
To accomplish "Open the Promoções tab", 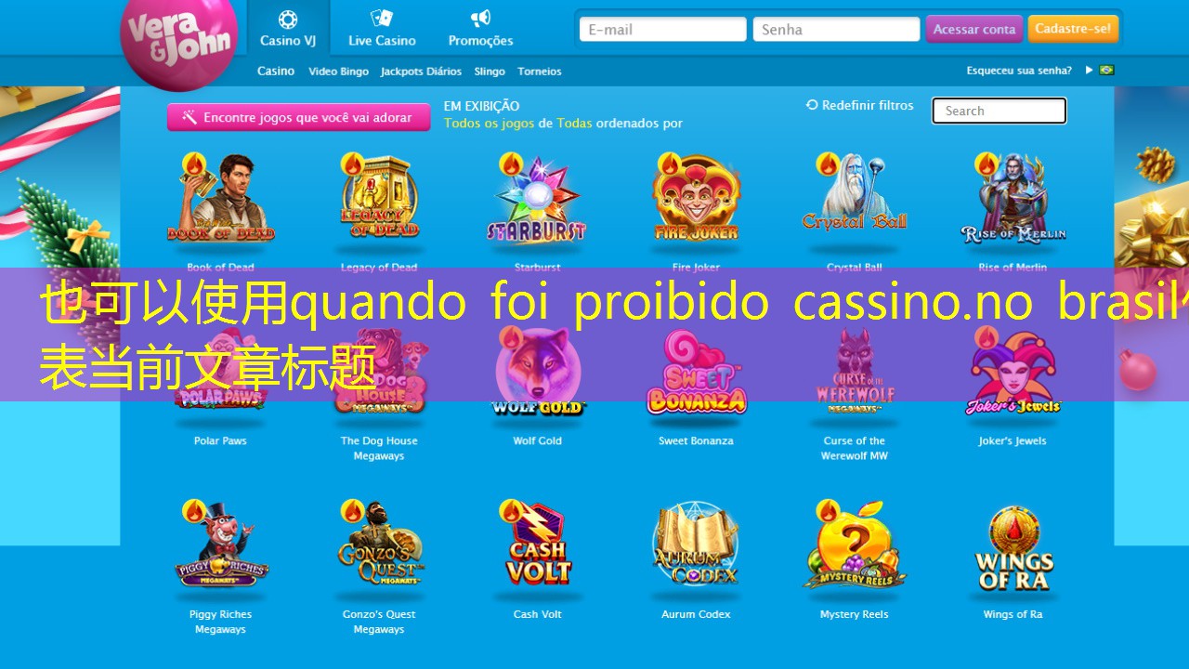I will pos(480,28).
